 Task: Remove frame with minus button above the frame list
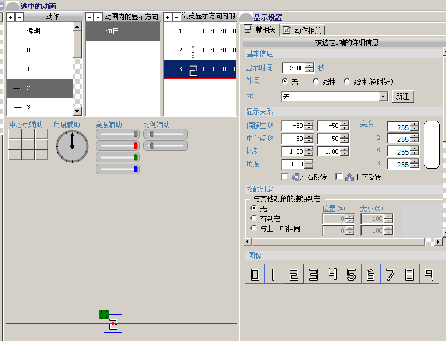(177, 17)
